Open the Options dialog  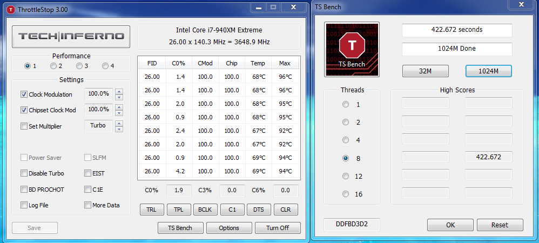coord(229,228)
